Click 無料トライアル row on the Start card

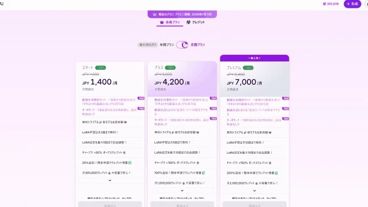click(x=110, y=122)
